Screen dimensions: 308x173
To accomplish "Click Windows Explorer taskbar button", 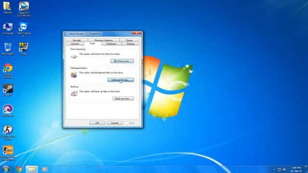I will click(32, 169).
